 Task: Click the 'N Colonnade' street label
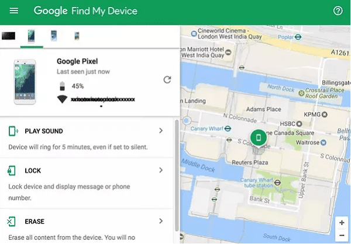(240, 118)
